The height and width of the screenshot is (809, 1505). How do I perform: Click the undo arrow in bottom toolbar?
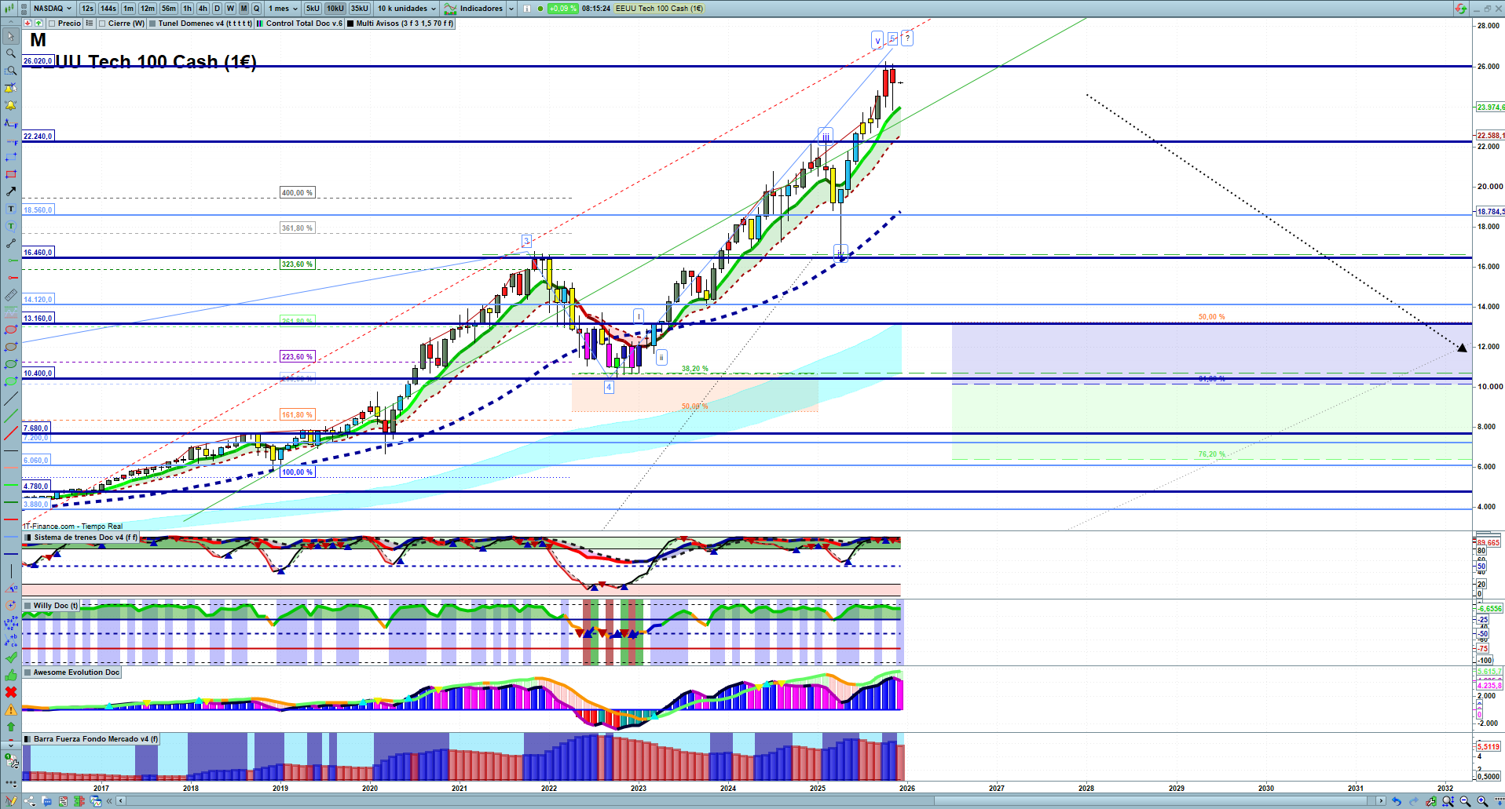[x=1396, y=801]
